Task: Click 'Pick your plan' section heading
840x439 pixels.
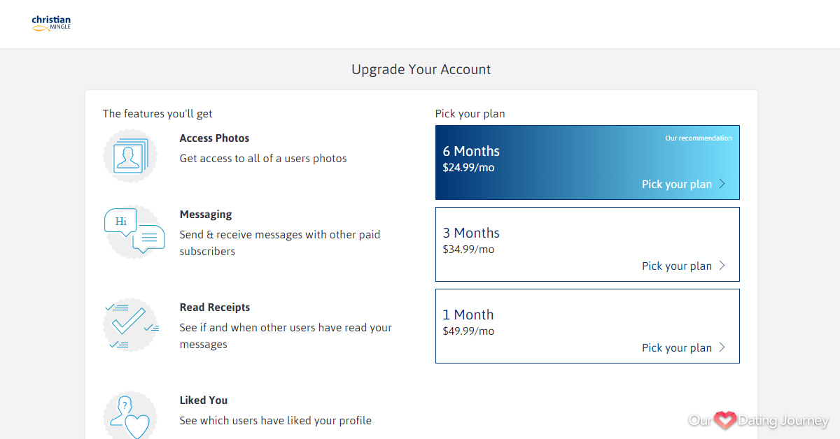Action: point(470,114)
